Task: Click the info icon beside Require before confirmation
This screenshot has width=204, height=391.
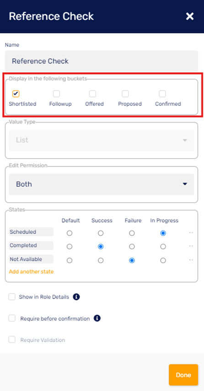Action: [97, 318]
